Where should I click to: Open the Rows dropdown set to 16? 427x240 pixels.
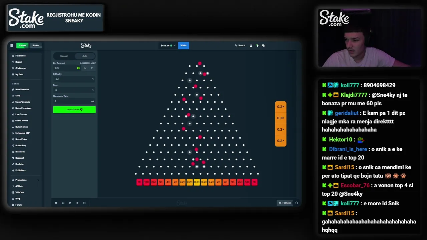click(x=74, y=90)
